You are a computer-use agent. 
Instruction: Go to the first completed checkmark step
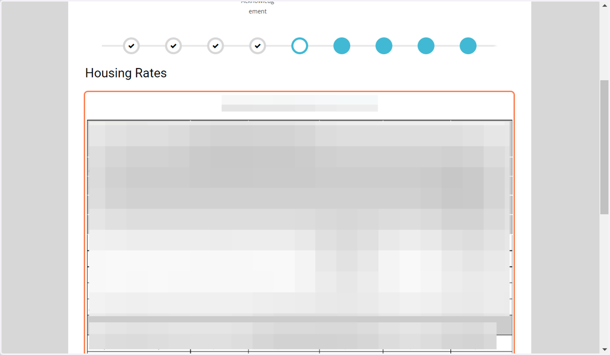[x=131, y=46]
